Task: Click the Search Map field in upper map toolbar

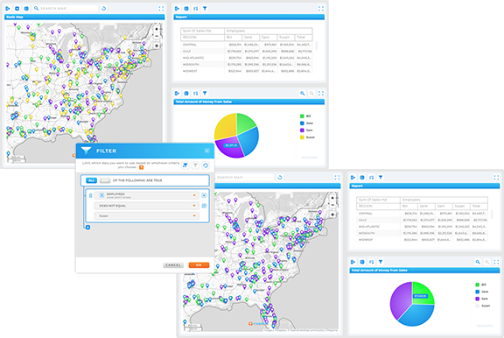Action: point(66,9)
